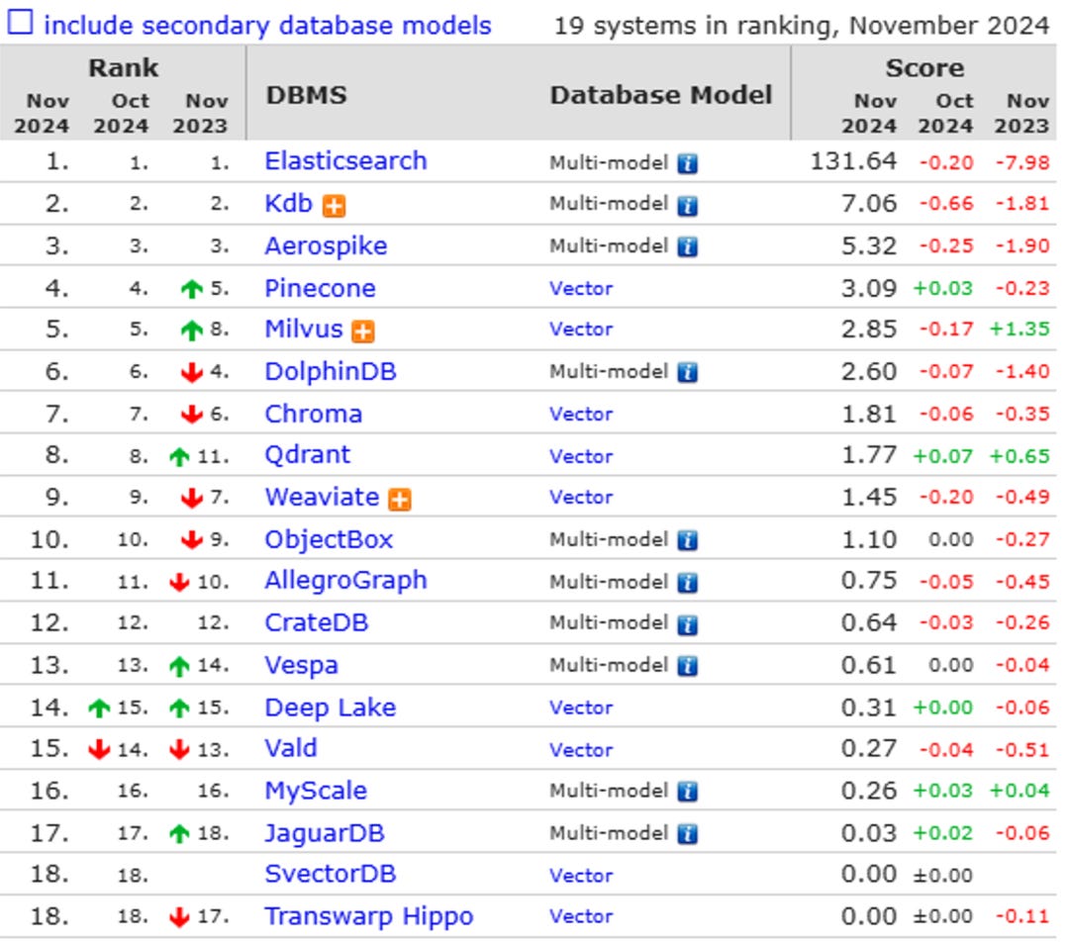Open the Vector model link for Qdrant
The width and height of the screenshot is (1069, 944).
[x=581, y=456]
